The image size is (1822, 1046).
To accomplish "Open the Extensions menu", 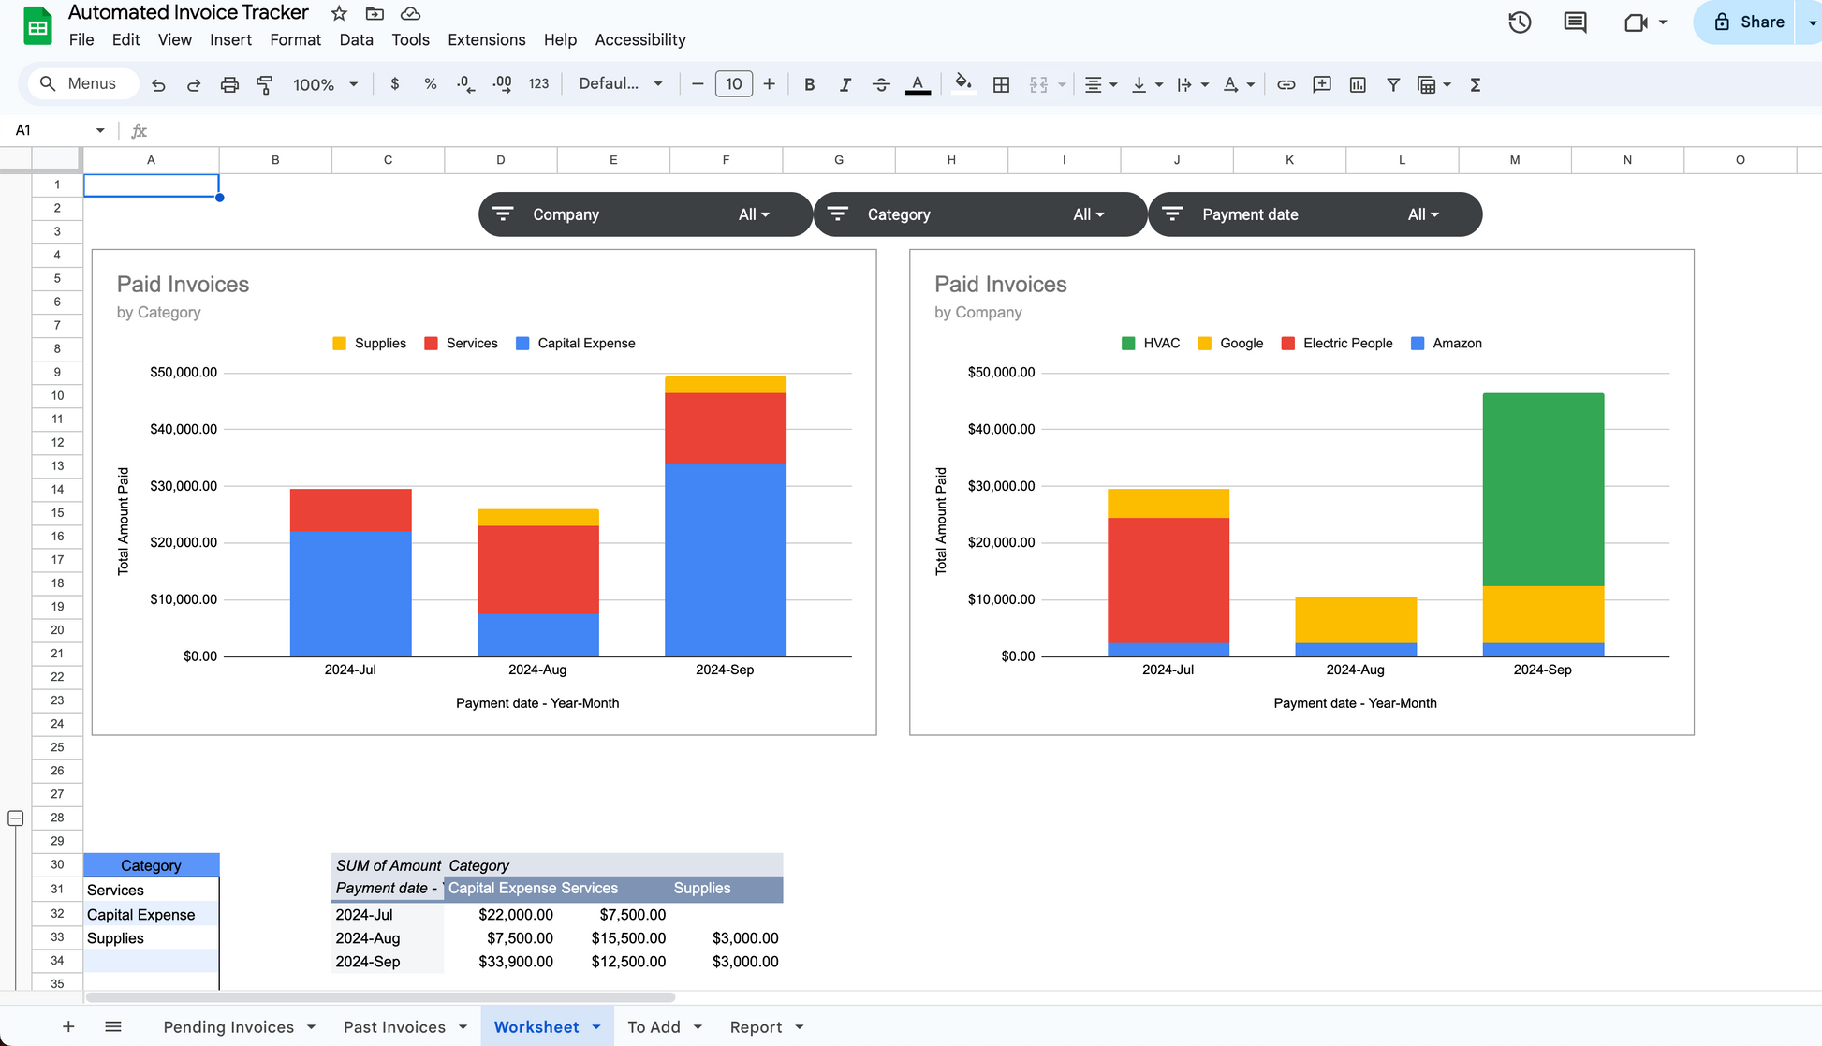I will click(x=486, y=39).
